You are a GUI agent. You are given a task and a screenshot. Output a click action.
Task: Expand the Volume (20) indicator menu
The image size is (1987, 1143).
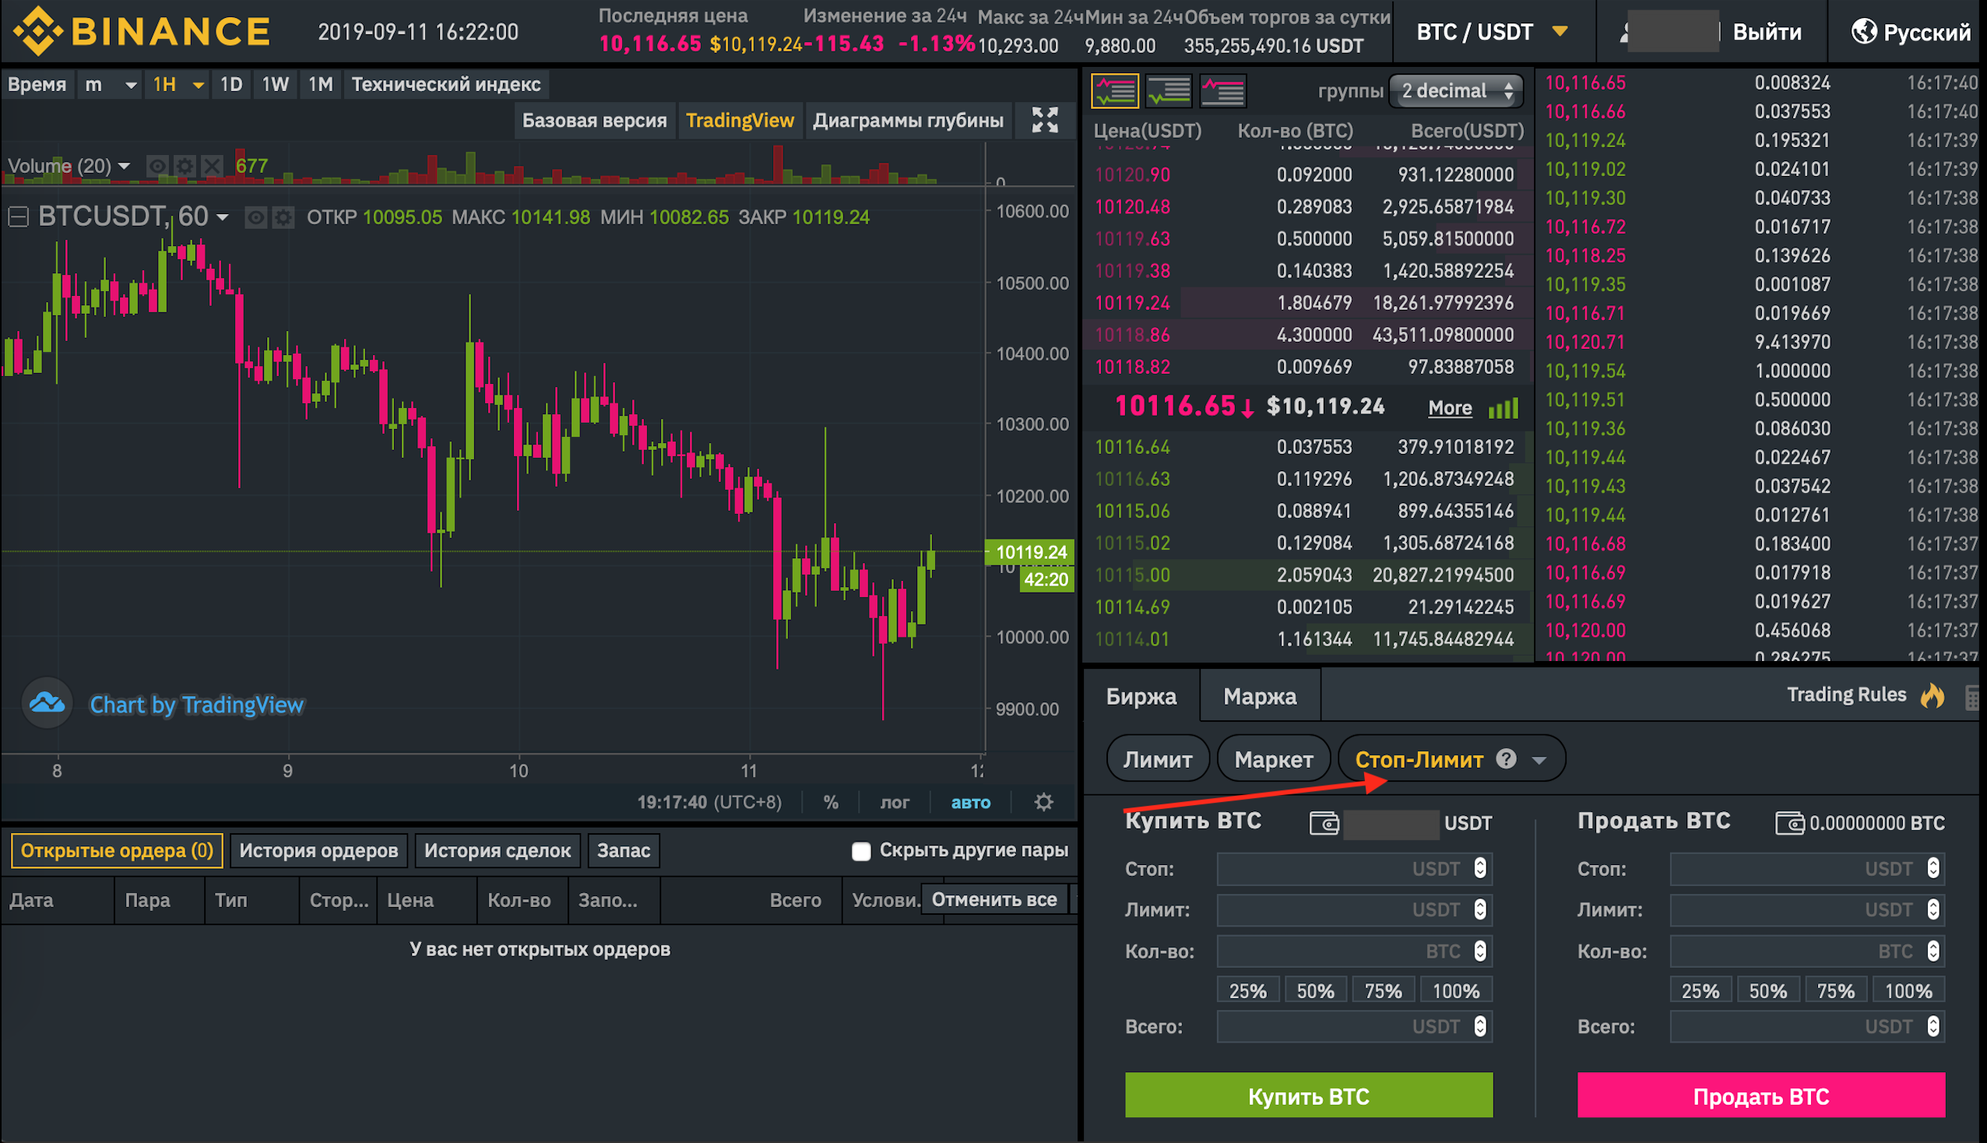[123, 167]
